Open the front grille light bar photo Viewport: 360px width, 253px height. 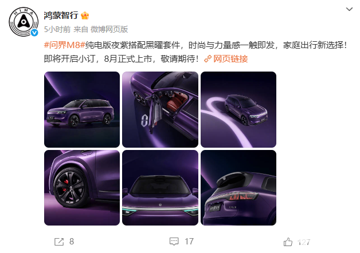tap(161, 188)
